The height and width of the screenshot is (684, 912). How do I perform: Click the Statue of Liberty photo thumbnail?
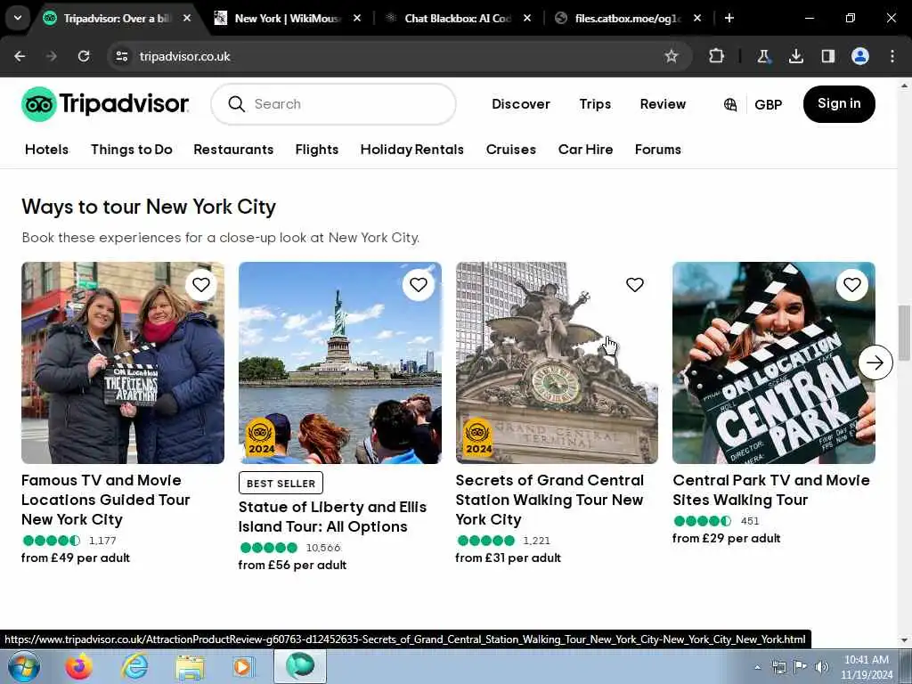[339, 362]
